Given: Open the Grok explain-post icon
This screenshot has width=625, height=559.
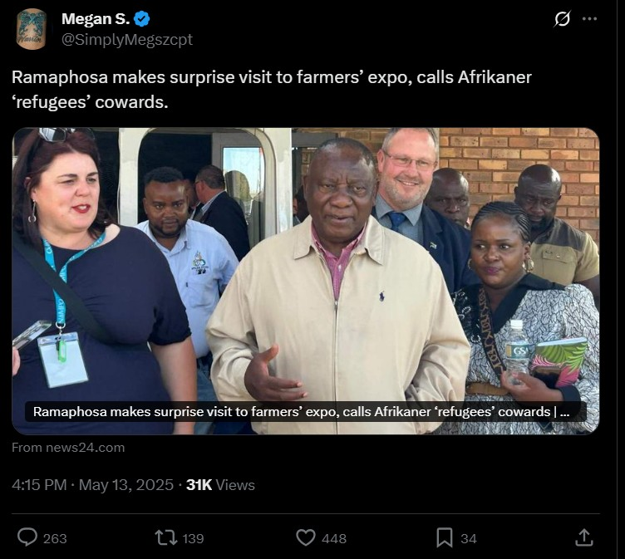Looking at the screenshot, I should tap(563, 19).
